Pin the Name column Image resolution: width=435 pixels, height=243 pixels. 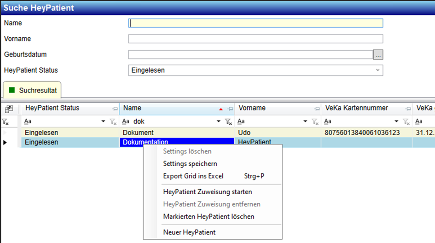click(x=230, y=109)
